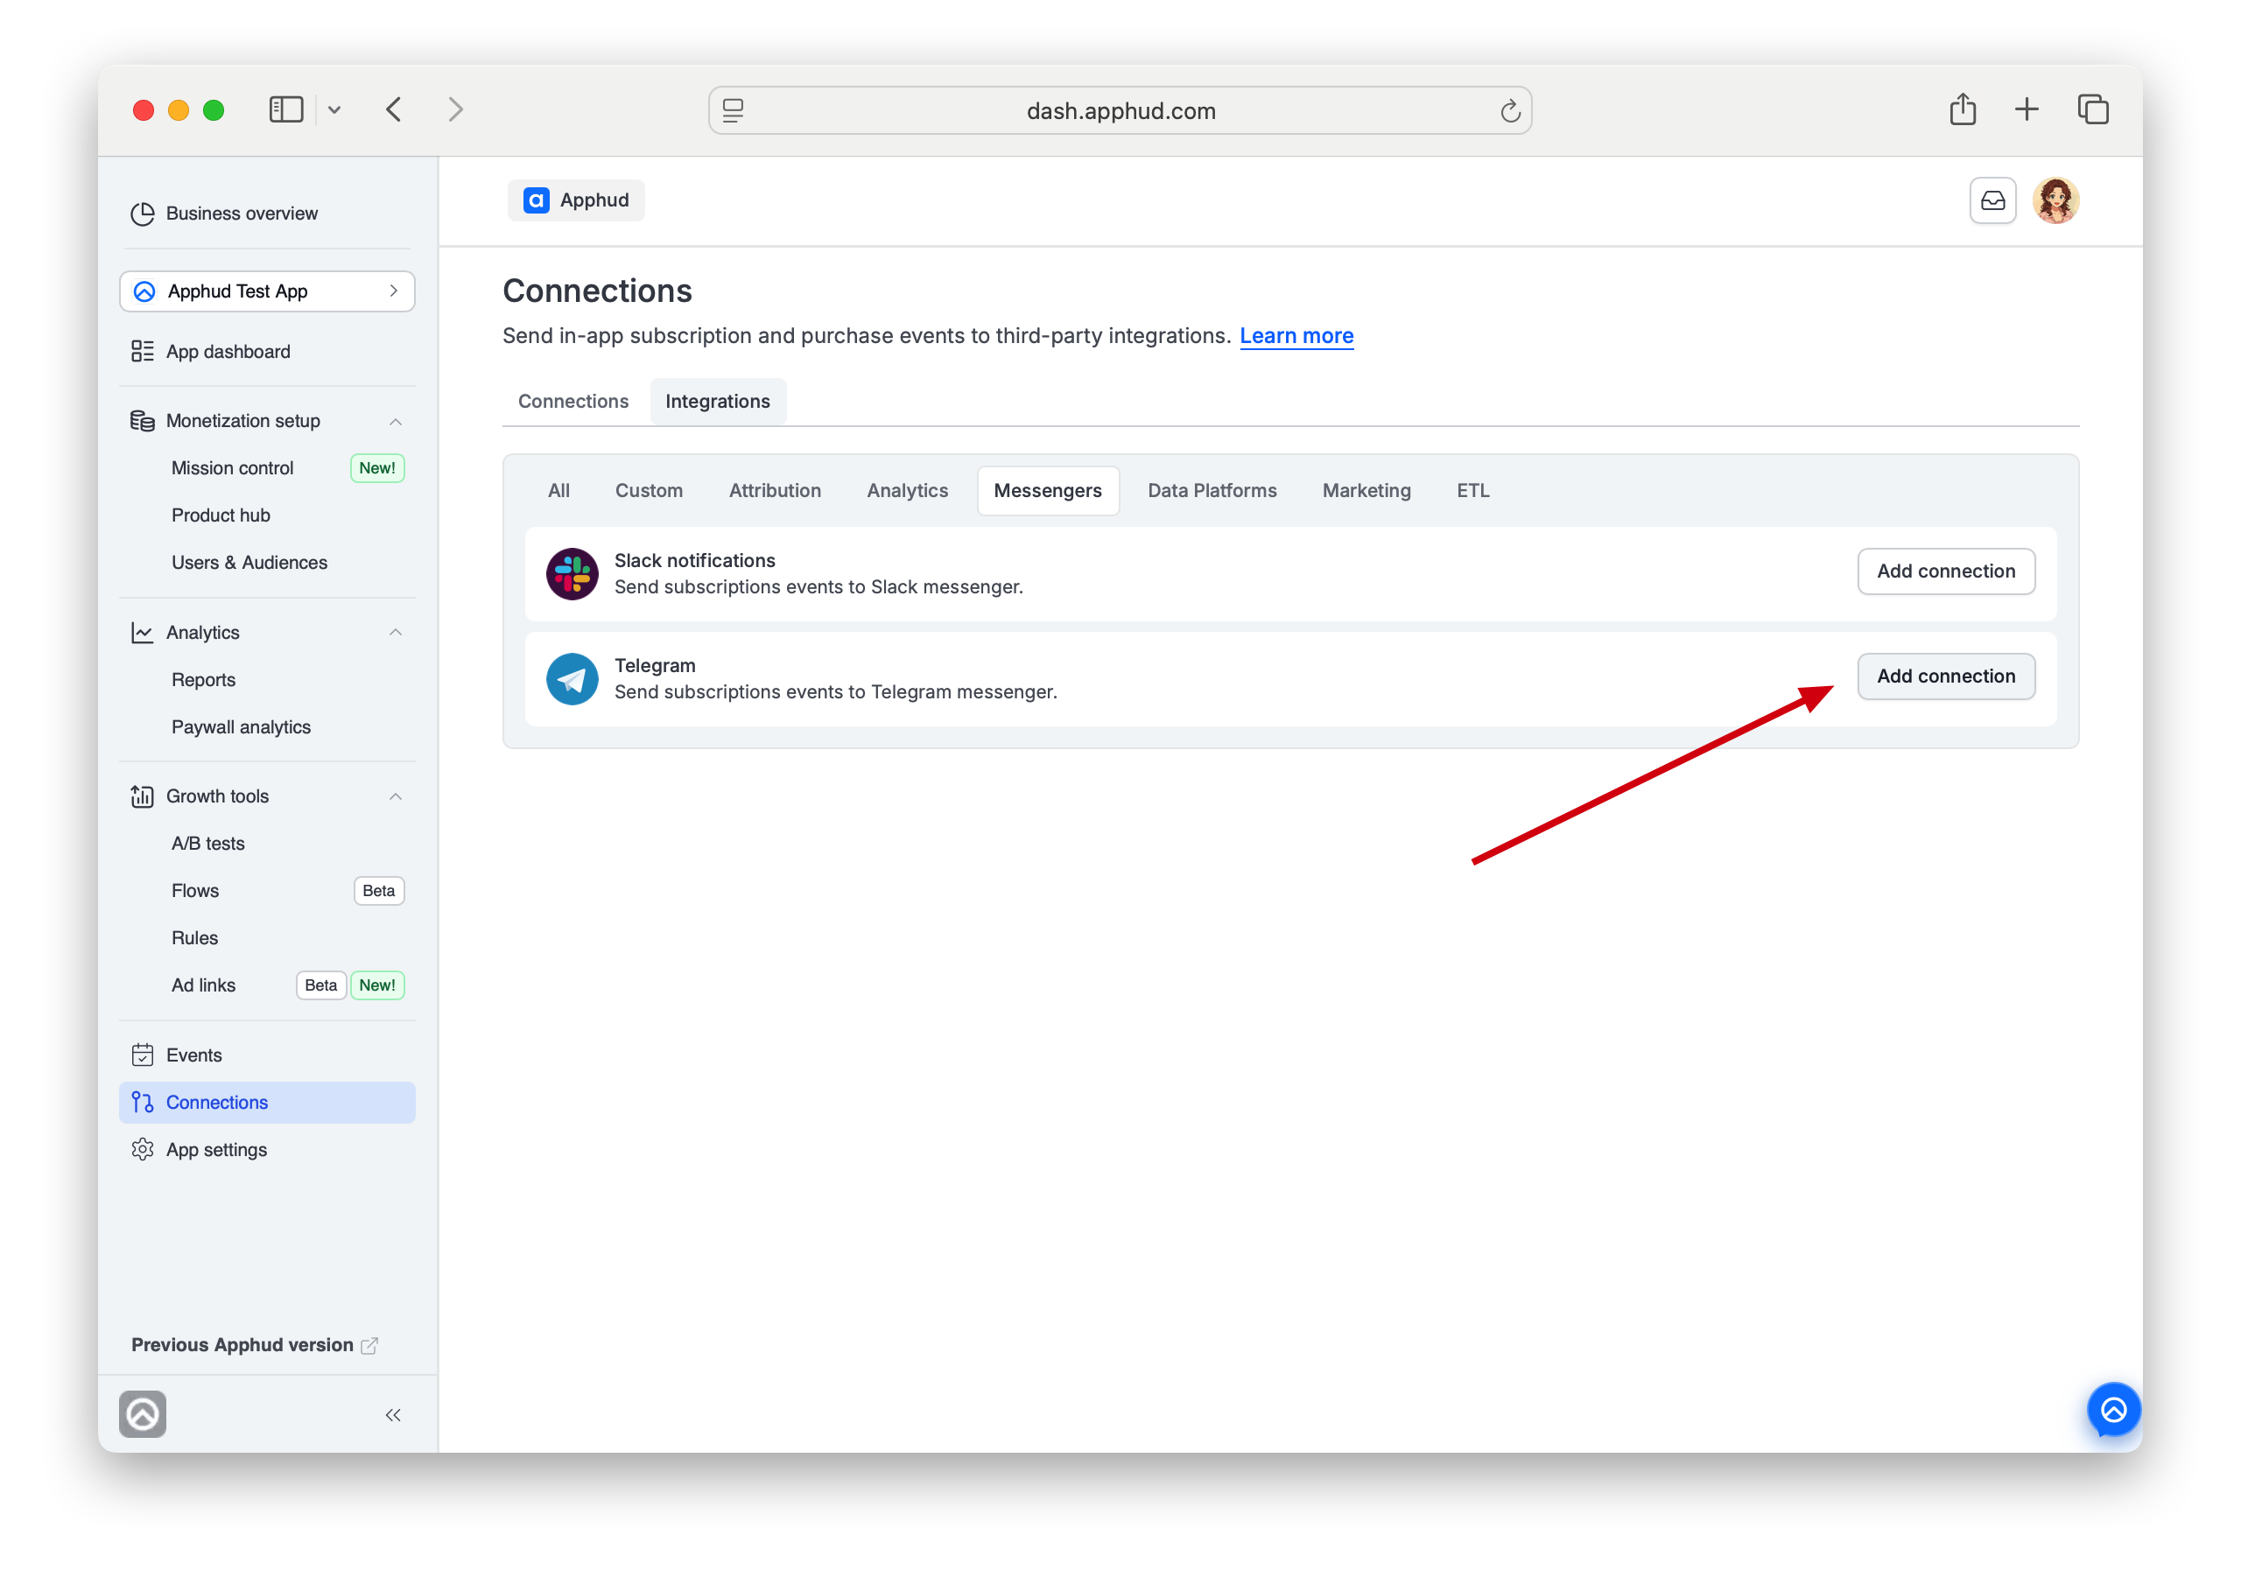Click the Monetization setup coins icon

143,421
